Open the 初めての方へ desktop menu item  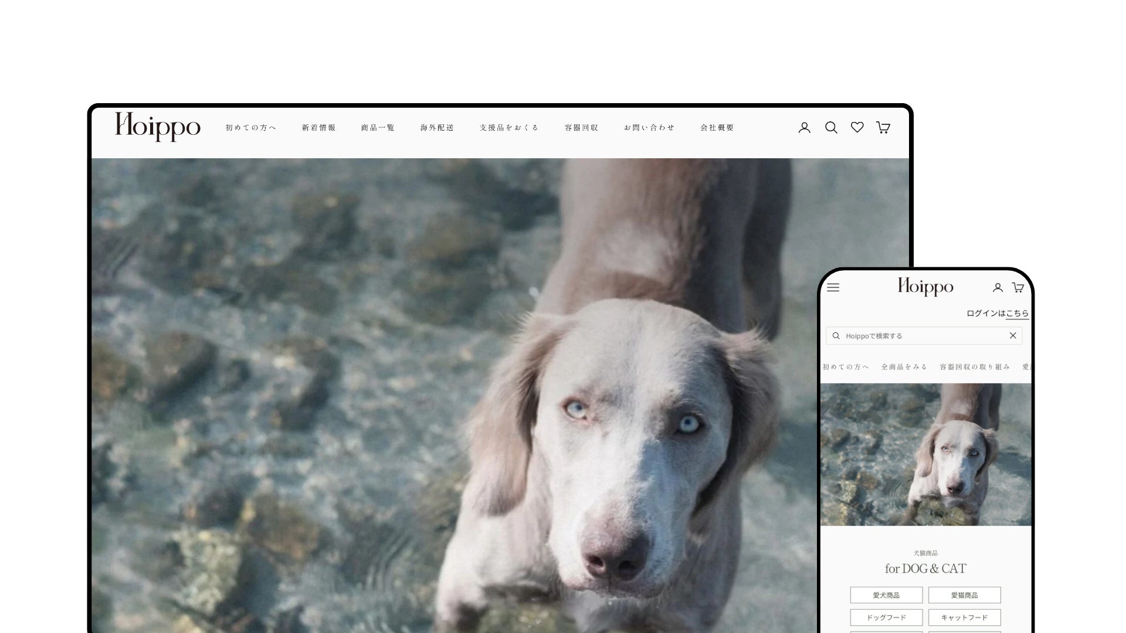coord(250,128)
